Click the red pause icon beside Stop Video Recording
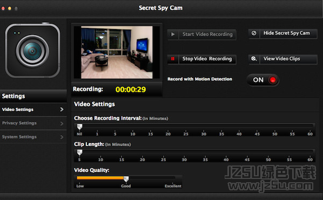The height and width of the screenshot is (200, 323). [x=173, y=59]
